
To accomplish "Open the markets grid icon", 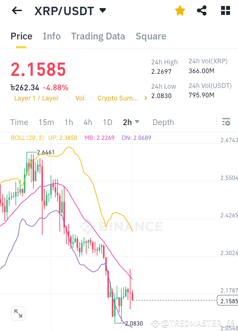I will pyautogui.click(x=225, y=10).
